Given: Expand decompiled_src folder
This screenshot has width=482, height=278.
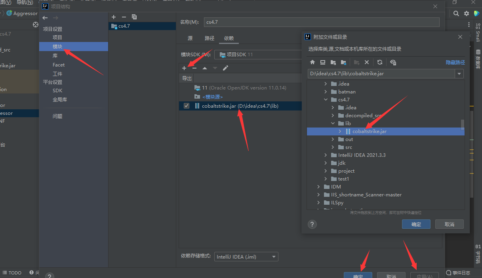Looking at the screenshot, I should click(333, 115).
